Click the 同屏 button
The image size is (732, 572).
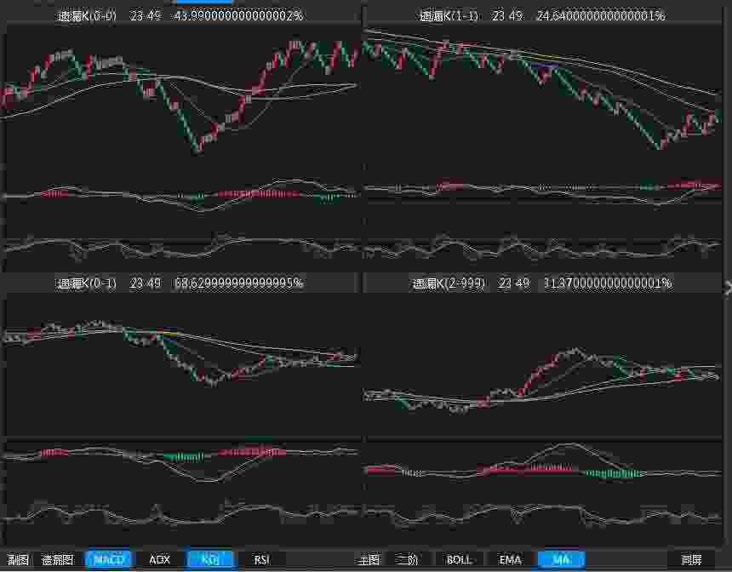(x=691, y=559)
